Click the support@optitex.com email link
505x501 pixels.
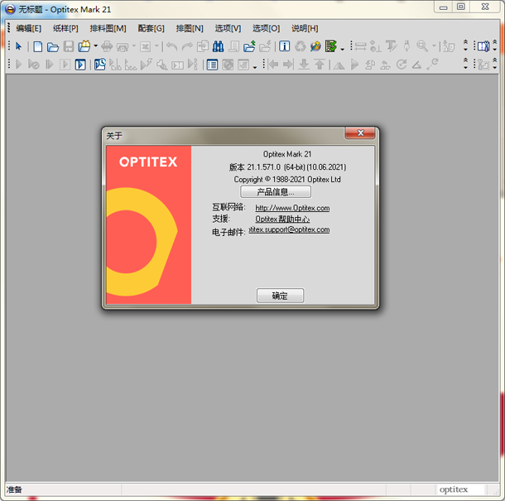coord(289,229)
